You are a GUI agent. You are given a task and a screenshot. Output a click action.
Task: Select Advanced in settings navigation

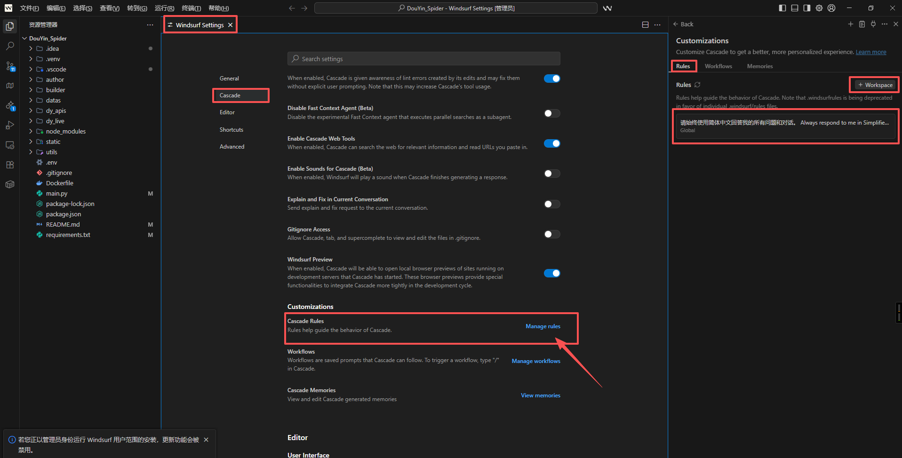(x=232, y=147)
